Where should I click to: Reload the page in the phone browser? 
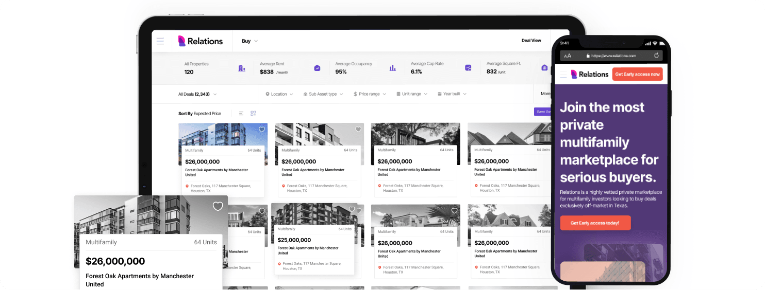[x=656, y=55]
